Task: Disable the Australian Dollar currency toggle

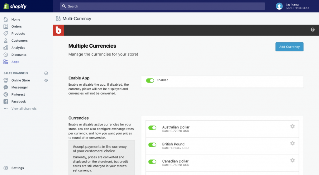Action: [x=152, y=128]
